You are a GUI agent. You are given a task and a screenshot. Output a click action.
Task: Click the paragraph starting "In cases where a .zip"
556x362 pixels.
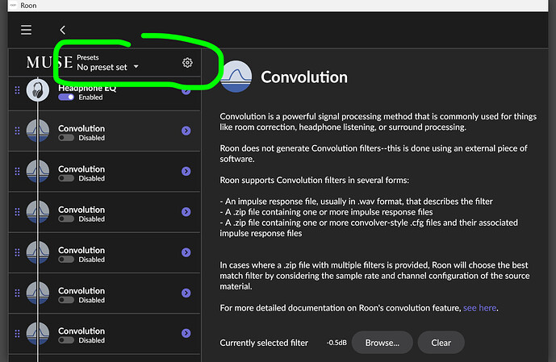coord(374,276)
